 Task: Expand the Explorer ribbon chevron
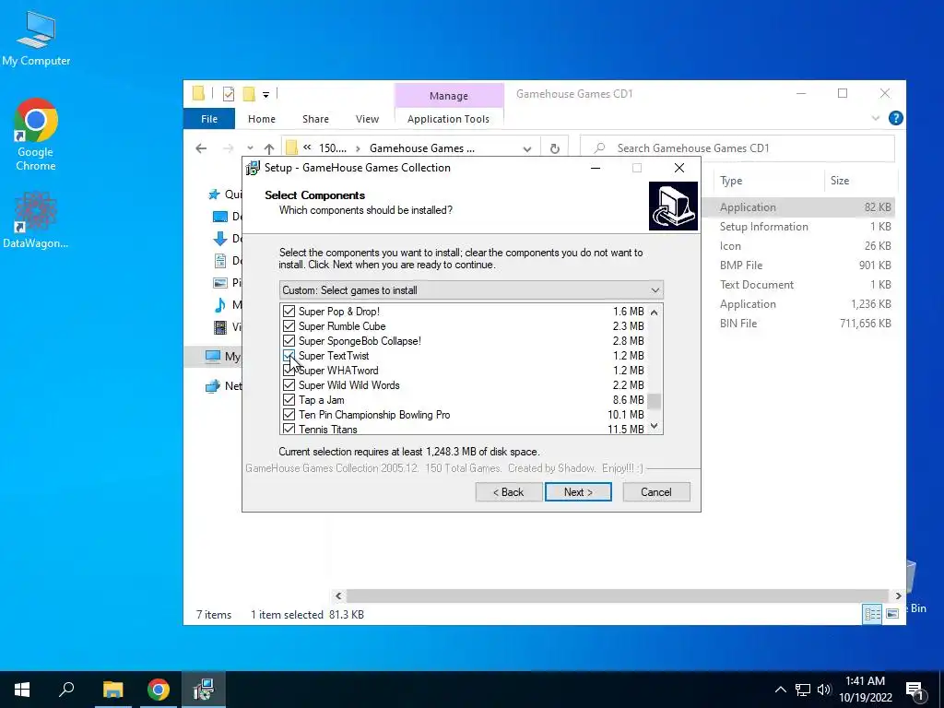pos(876,119)
